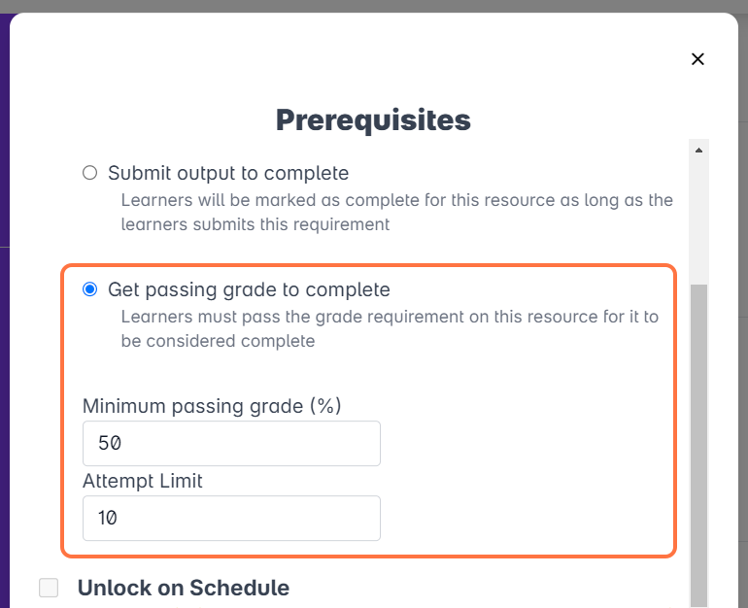Screen dimensions: 748x608
Task: Click the value 50 in passing grade box
Action: (x=109, y=444)
